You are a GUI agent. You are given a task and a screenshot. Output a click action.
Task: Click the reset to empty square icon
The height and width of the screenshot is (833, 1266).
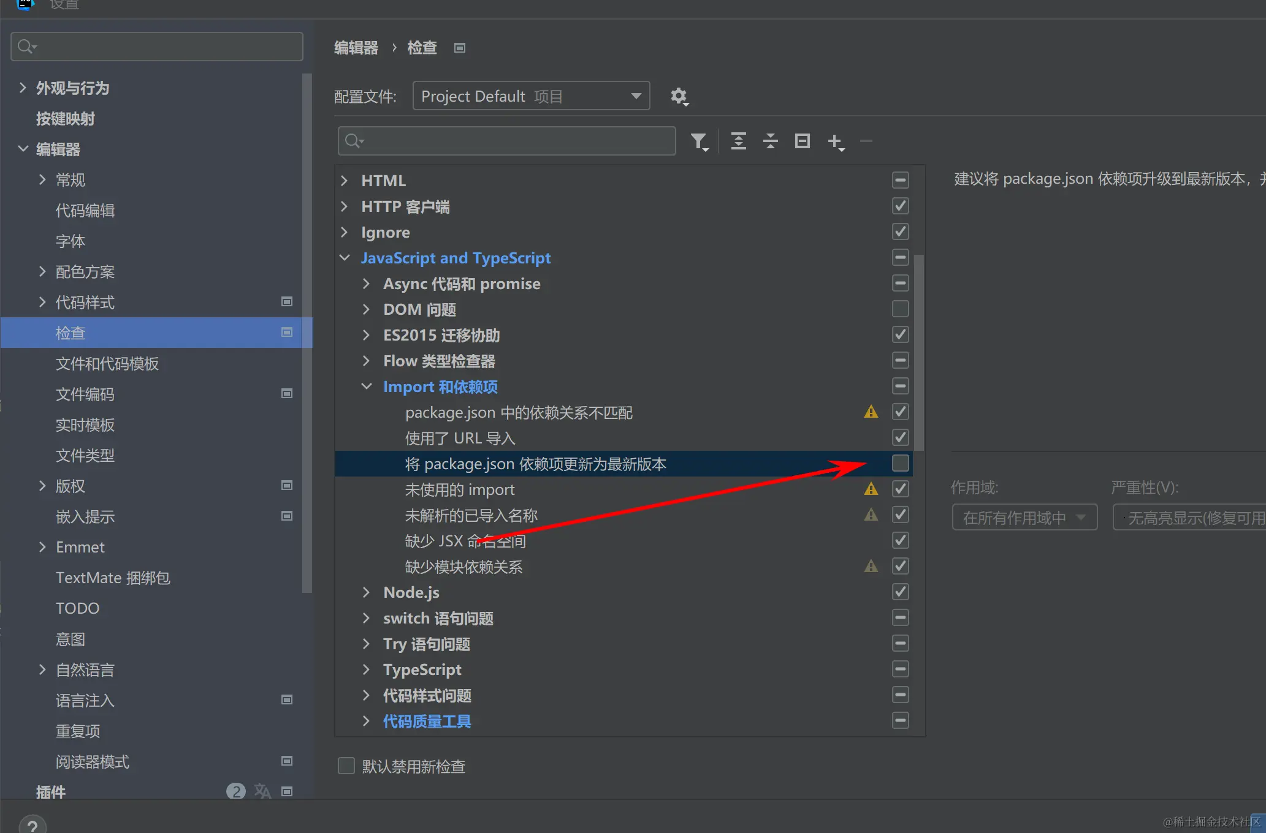(x=802, y=141)
